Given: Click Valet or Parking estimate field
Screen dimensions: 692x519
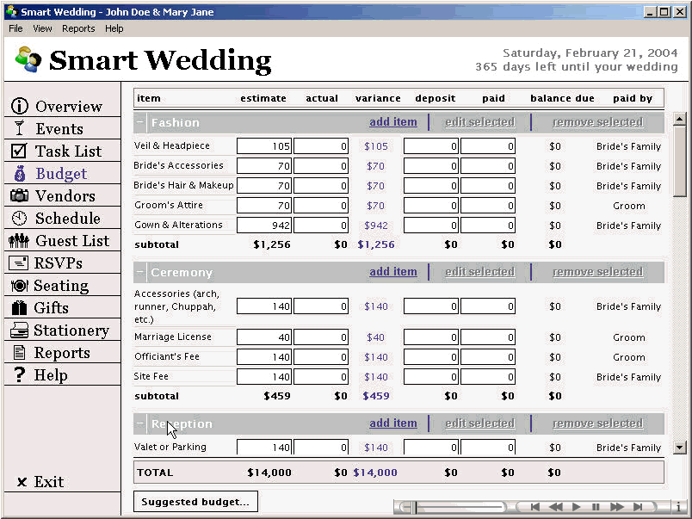Looking at the screenshot, I should tap(264, 447).
